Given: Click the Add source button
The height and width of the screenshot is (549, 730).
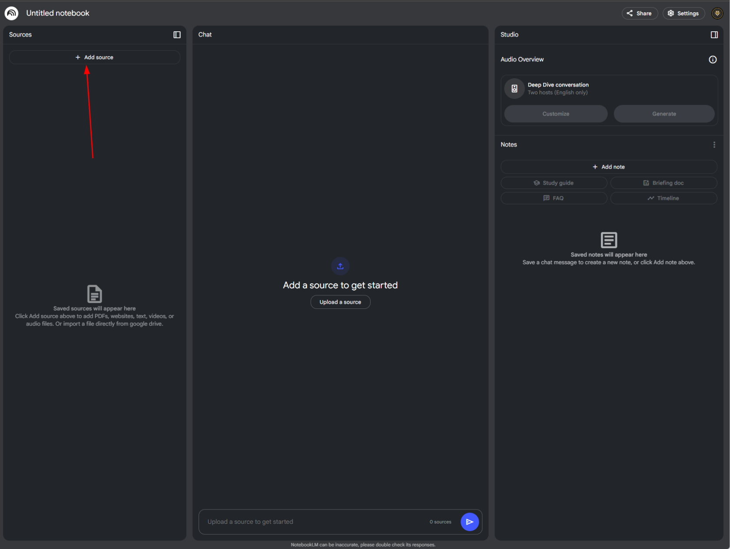Looking at the screenshot, I should pyautogui.click(x=94, y=57).
